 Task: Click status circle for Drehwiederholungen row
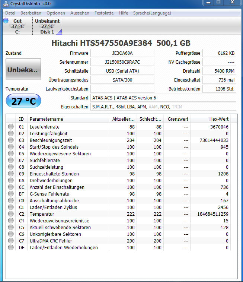point(11,180)
